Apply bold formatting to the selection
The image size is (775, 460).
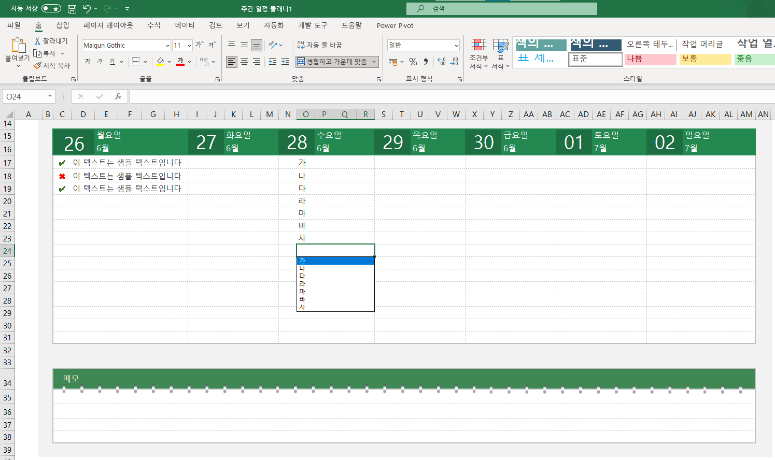coord(88,61)
